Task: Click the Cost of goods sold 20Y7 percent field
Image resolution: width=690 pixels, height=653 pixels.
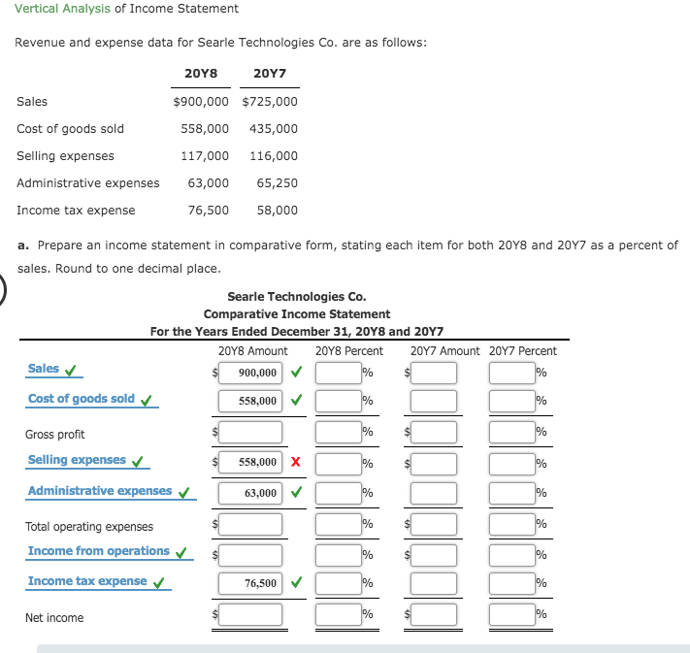Action: click(512, 401)
